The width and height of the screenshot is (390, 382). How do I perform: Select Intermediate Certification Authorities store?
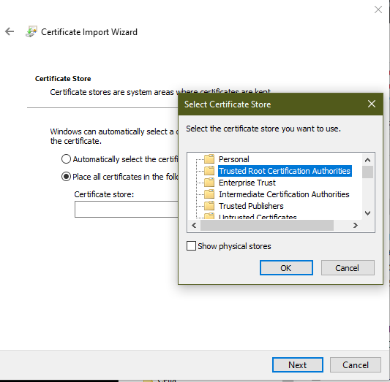coord(284,194)
